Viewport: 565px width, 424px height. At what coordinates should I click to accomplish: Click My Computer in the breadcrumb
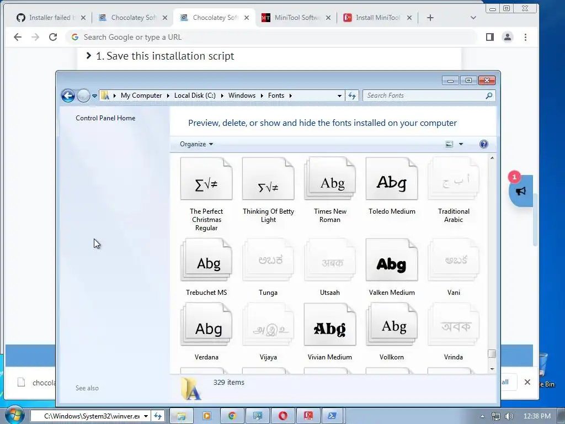(x=141, y=96)
